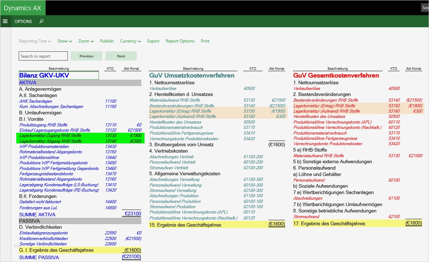Open Report Options
This screenshot has height=262, width=429.
(180, 41)
